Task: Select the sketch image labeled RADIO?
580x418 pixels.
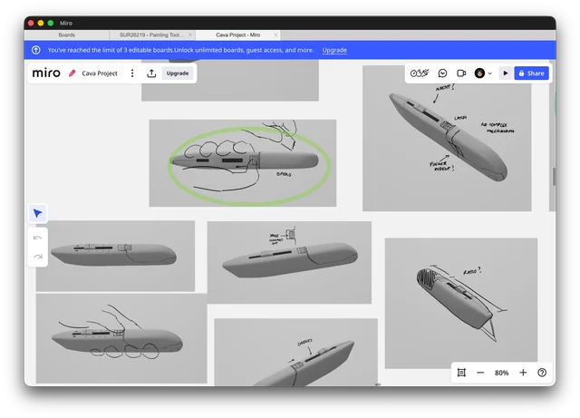Action: coord(461,303)
